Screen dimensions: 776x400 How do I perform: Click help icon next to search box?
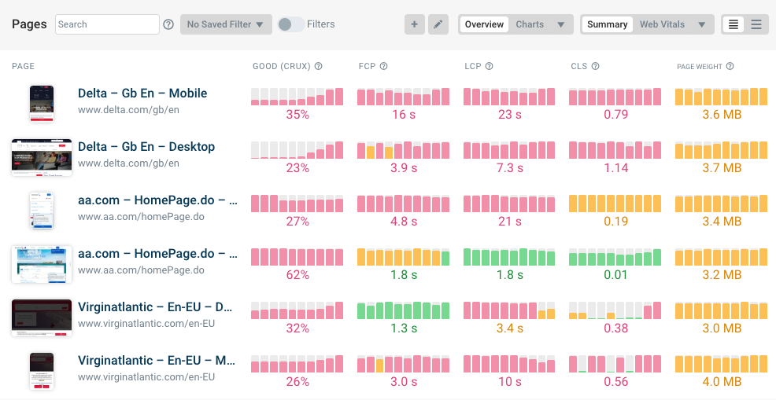pos(168,24)
